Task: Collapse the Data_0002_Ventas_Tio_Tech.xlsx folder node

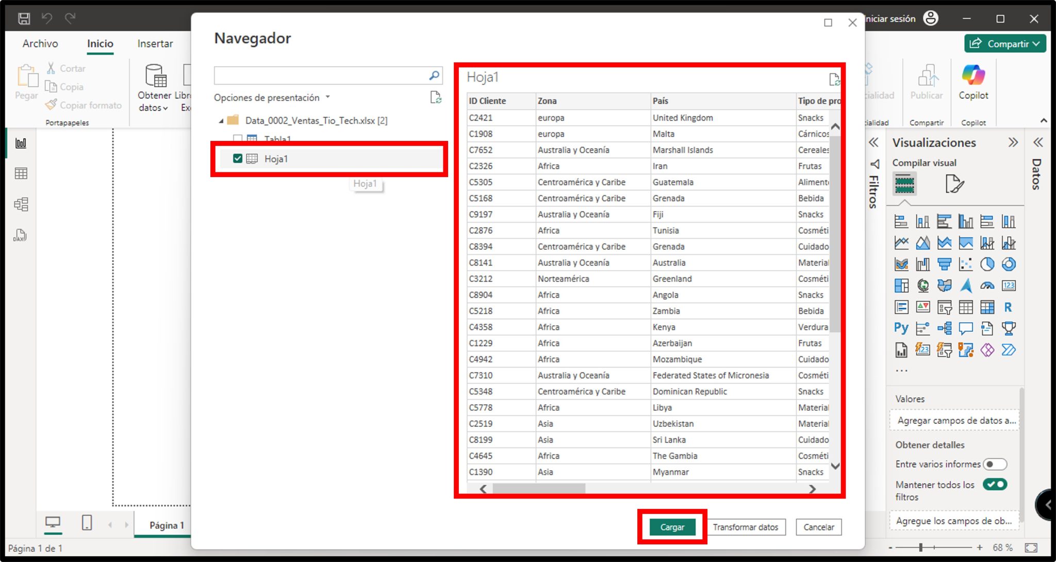Action: [x=221, y=121]
